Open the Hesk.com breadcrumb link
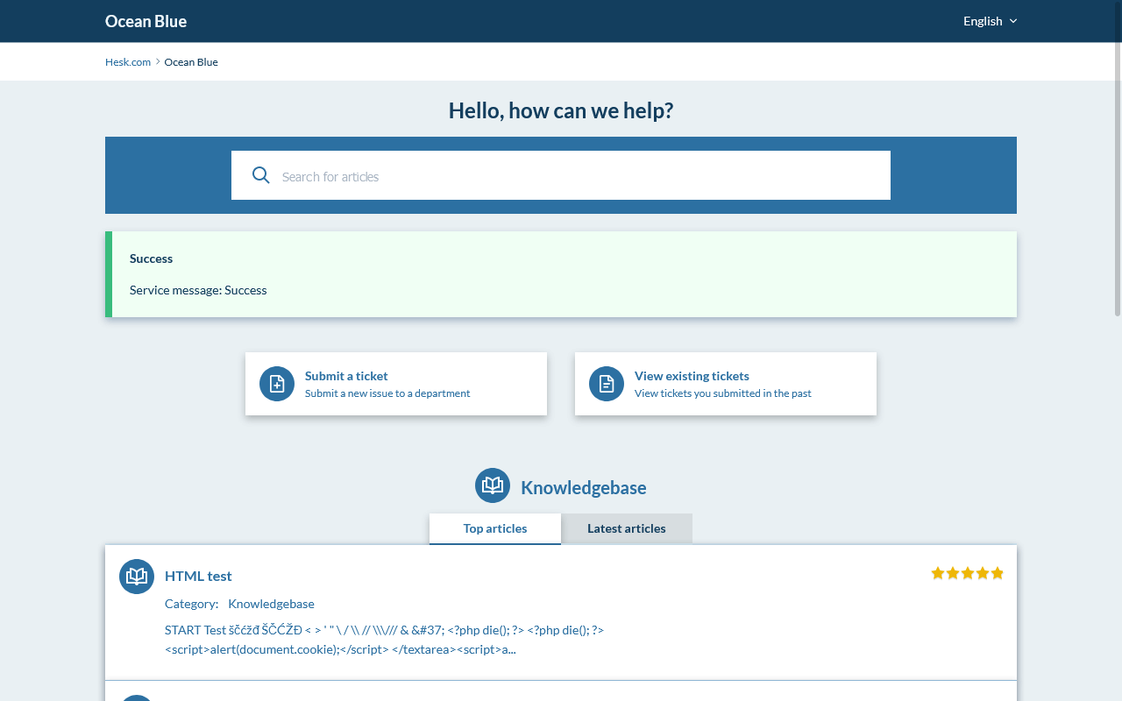 pos(128,62)
